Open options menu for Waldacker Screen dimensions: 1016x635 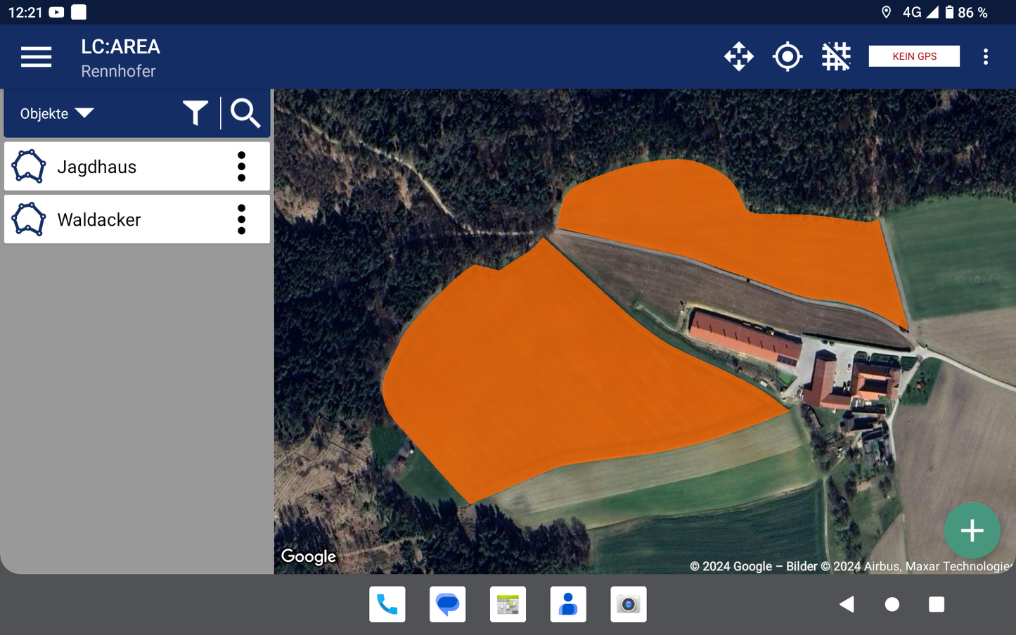241,219
